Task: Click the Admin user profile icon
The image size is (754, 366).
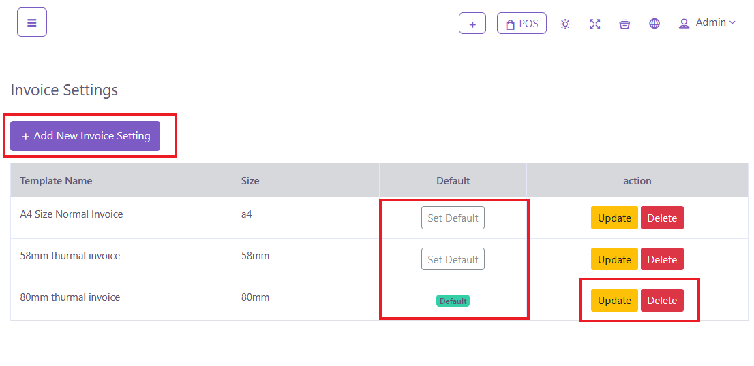Action: 684,24
